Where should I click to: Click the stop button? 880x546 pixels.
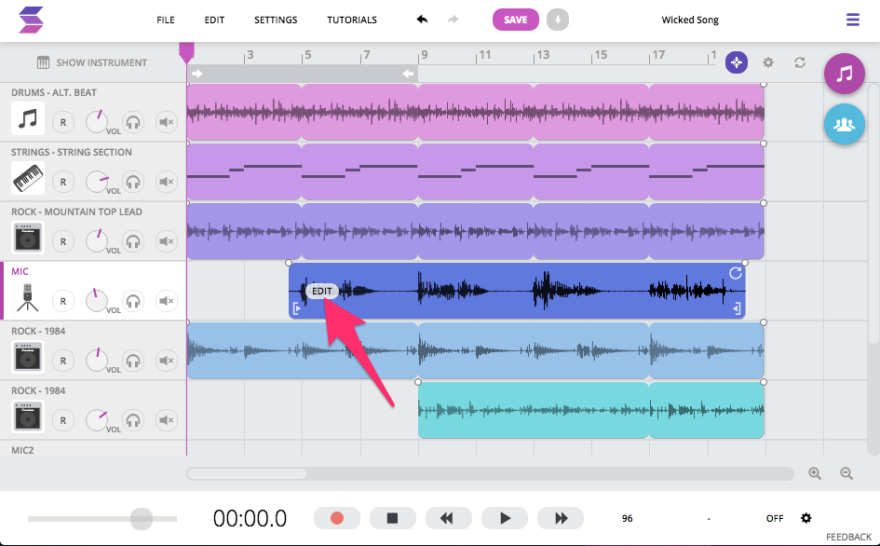point(392,518)
